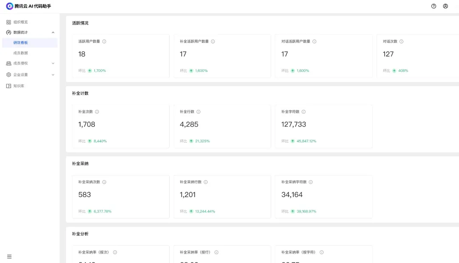Click info icon next to 补全采纳次数

pos(104,182)
